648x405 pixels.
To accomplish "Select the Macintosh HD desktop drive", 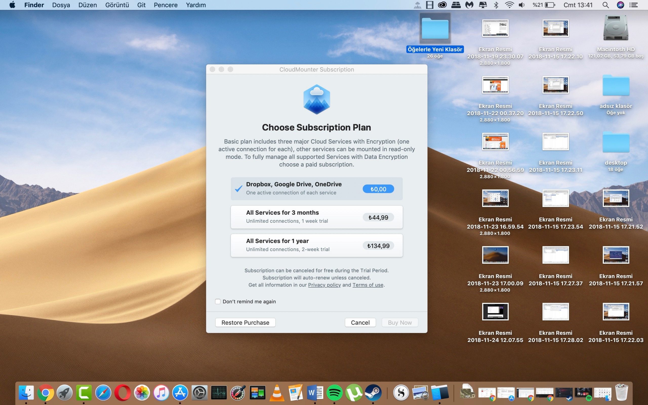I will point(616,29).
